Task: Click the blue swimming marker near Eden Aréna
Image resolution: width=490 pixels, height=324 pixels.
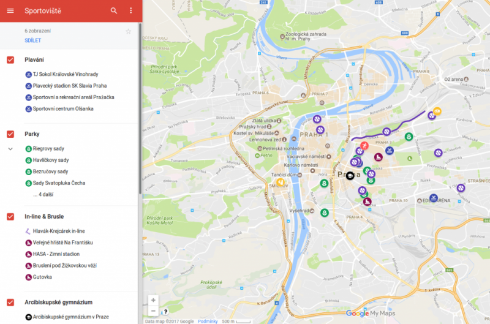Action: point(433,198)
